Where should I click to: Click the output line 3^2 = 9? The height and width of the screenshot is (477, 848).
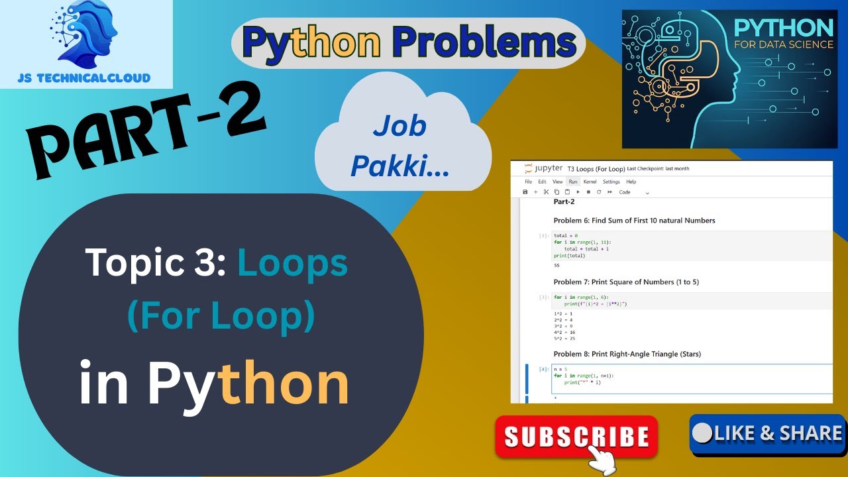tap(563, 326)
